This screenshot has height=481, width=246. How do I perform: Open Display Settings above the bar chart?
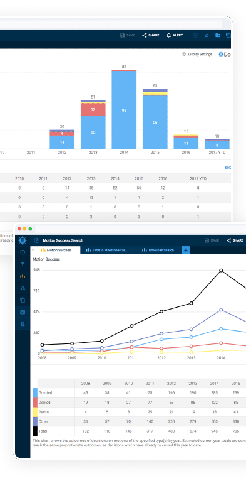point(197,54)
